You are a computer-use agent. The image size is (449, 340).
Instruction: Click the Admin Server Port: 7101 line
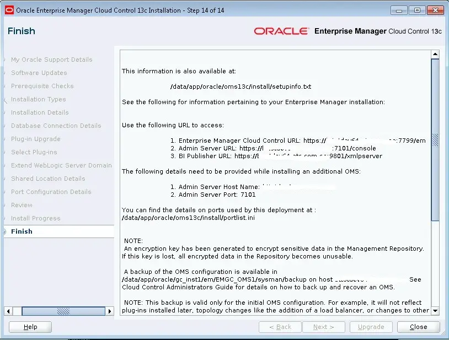[x=213, y=195]
